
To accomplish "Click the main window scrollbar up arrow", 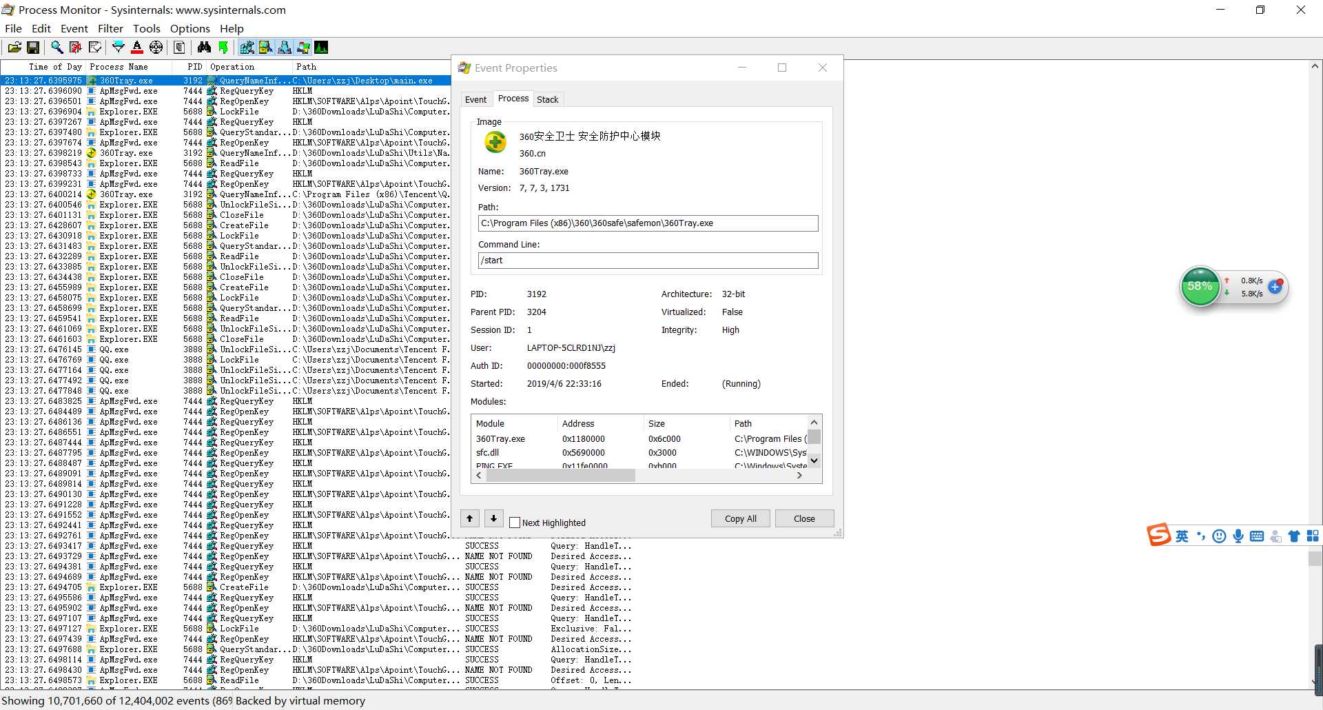I will pos(1315,67).
